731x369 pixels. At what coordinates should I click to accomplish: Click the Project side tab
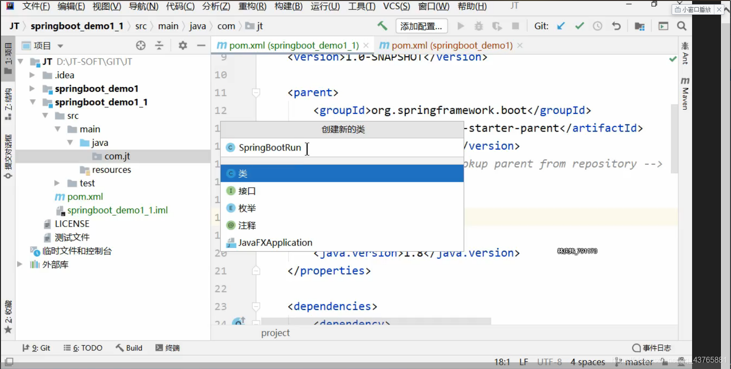coord(8,58)
